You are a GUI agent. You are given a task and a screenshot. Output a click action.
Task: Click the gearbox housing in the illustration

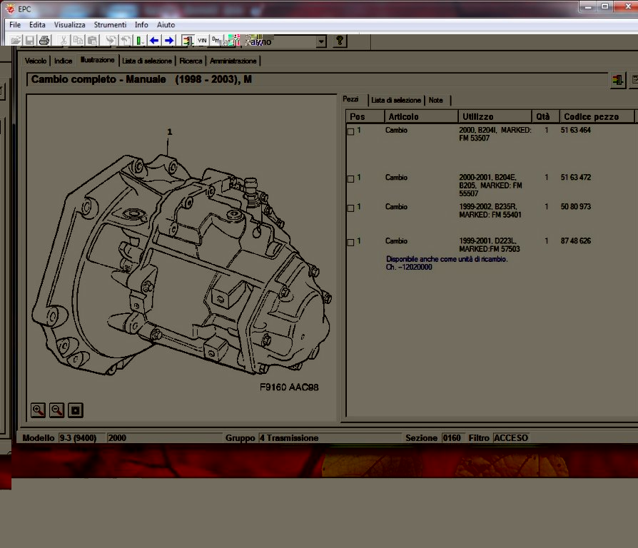pyautogui.click(x=181, y=265)
